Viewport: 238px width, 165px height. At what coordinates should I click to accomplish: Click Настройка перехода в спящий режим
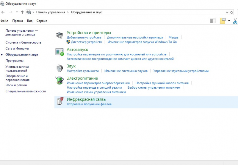click(94, 87)
